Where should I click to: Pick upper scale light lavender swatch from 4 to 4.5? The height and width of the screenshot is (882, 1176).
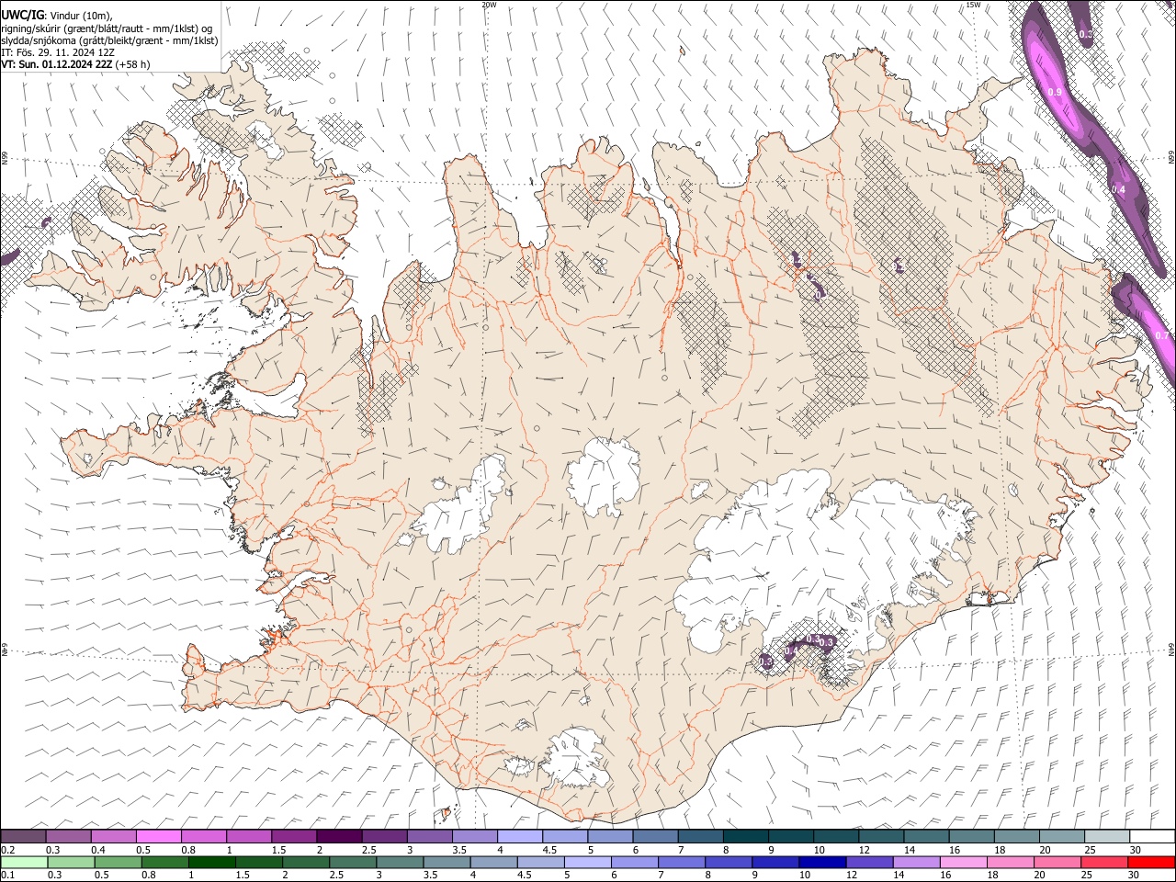(x=520, y=836)
